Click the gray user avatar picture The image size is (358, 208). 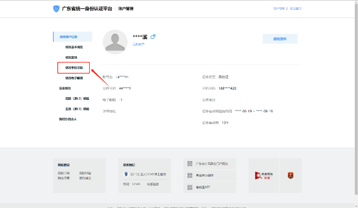coord(115,42)
